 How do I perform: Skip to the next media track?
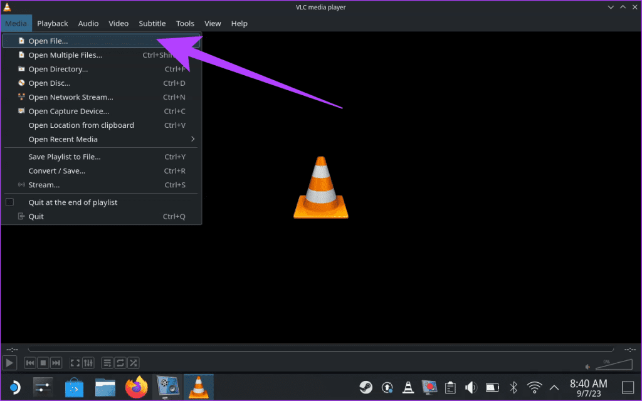56,363
